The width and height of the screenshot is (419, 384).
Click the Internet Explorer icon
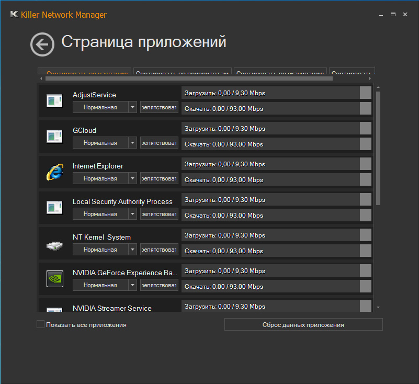tap(55, 172)
